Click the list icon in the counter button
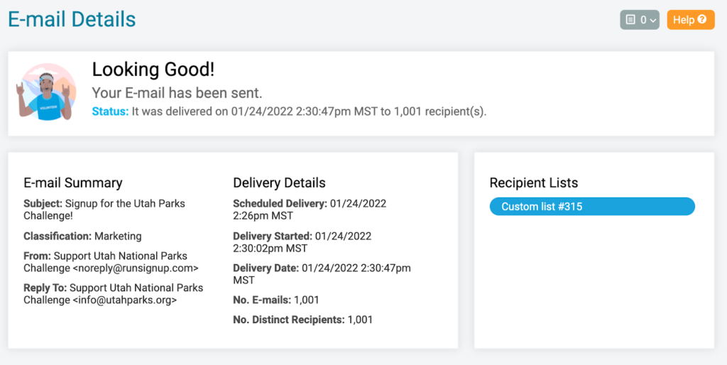Viewport: 727px width, 365px height. tap(630, 20)
